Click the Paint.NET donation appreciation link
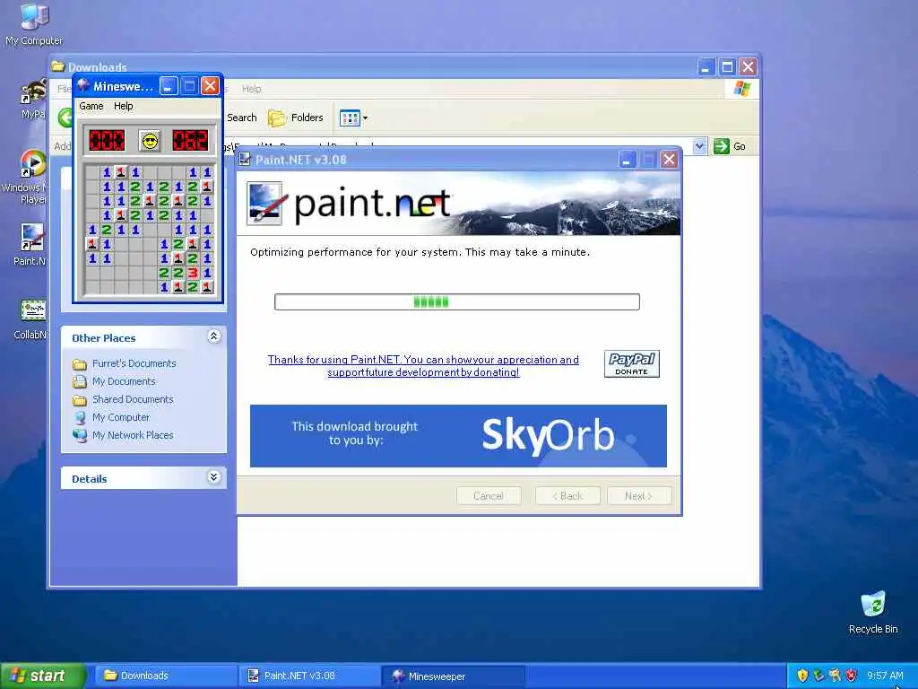The width and height of the screenshot is (918, 689). [x=423, y=366]
